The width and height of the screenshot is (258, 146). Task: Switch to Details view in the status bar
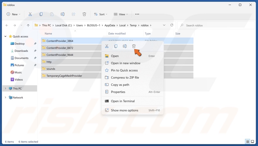248,141
